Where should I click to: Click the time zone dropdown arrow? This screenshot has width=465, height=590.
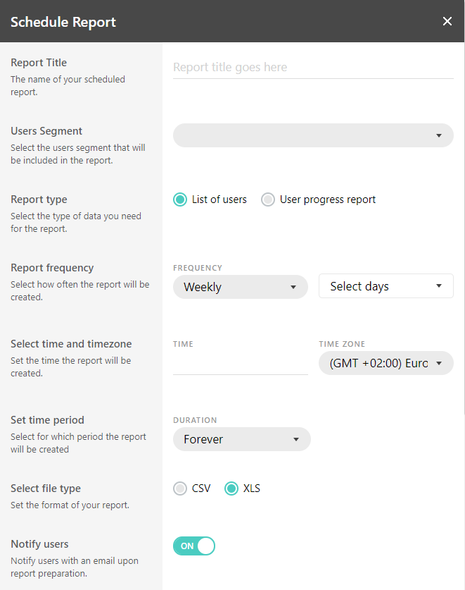tap(439, 364)
